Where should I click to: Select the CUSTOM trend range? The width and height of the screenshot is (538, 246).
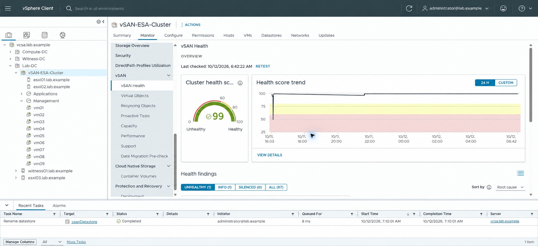[x=506, y=83]
